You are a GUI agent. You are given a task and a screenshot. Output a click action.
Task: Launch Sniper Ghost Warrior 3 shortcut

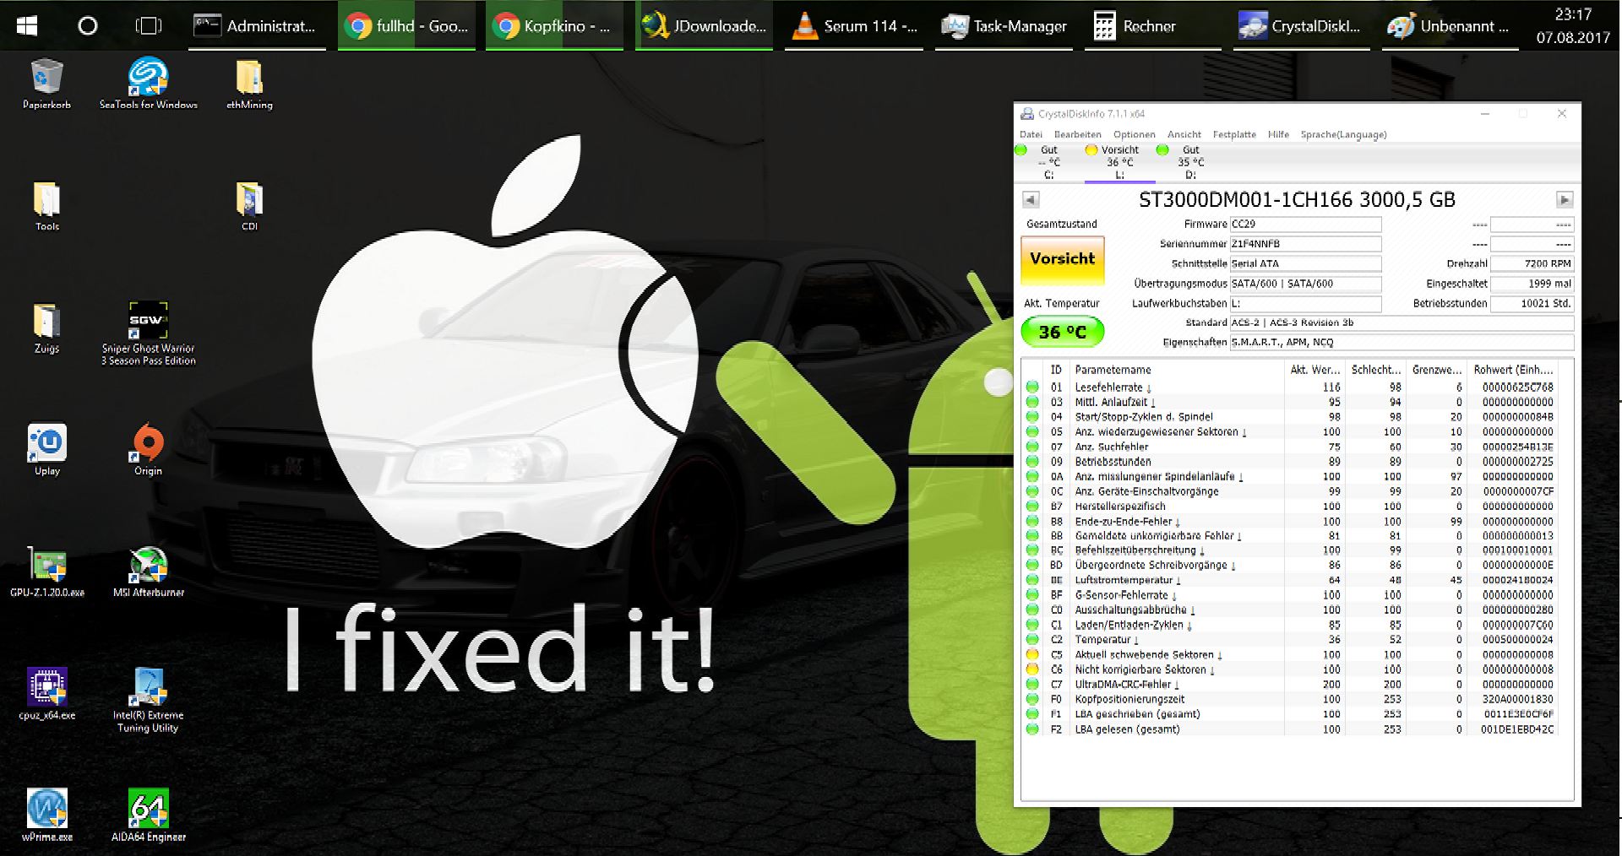point(149,333)
